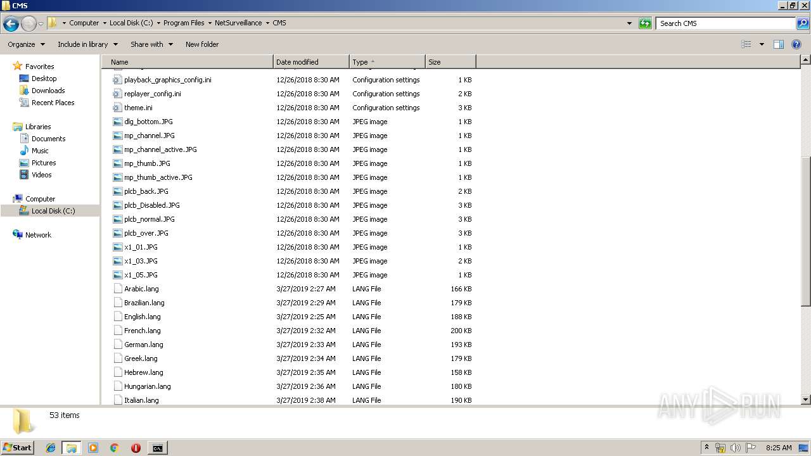Switch to the command prompt taskbar icon
811x456 pixels.
coord(157,448)
